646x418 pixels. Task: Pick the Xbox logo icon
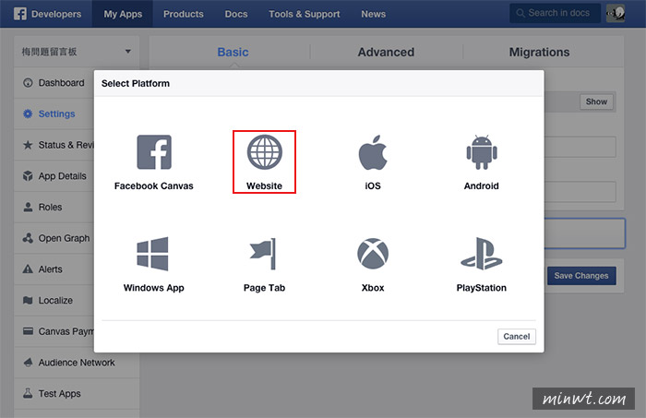tap(373, 254)
